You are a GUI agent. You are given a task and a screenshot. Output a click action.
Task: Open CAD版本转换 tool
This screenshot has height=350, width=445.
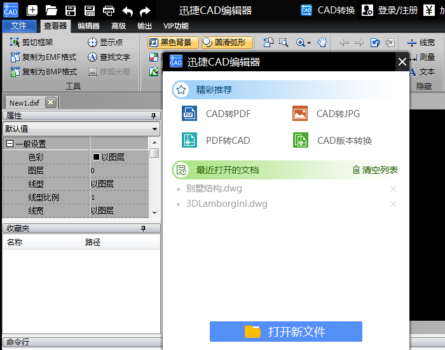[x=332, y=141]
